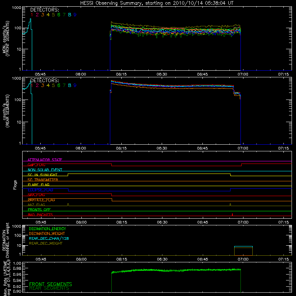Click the olive flag label above FRONTS_OFF
Viewport: 296px width, 296px height.
(x=36, y=205)
